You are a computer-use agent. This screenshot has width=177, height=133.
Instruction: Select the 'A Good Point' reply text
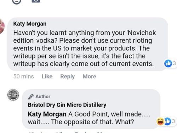coord(89,118)
